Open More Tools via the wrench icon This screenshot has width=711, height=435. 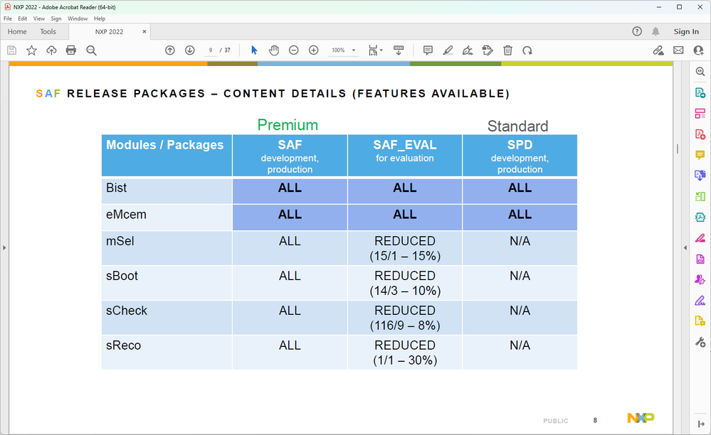(700, 342)
